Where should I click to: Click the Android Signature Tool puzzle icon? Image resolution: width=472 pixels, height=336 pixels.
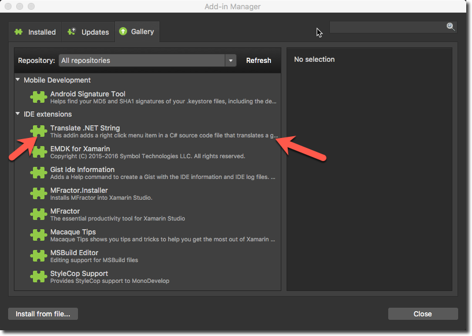click(x=39, y=97)
